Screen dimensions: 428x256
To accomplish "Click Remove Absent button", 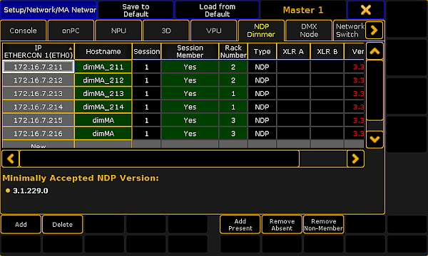I will pos(282,225).
